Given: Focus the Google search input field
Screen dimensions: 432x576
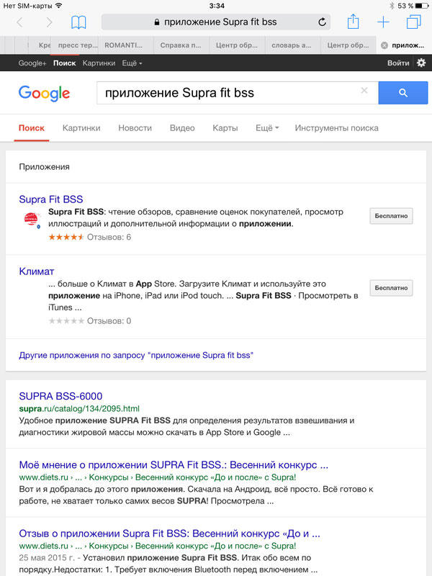Looking at the screenshot, I should 228,93.
